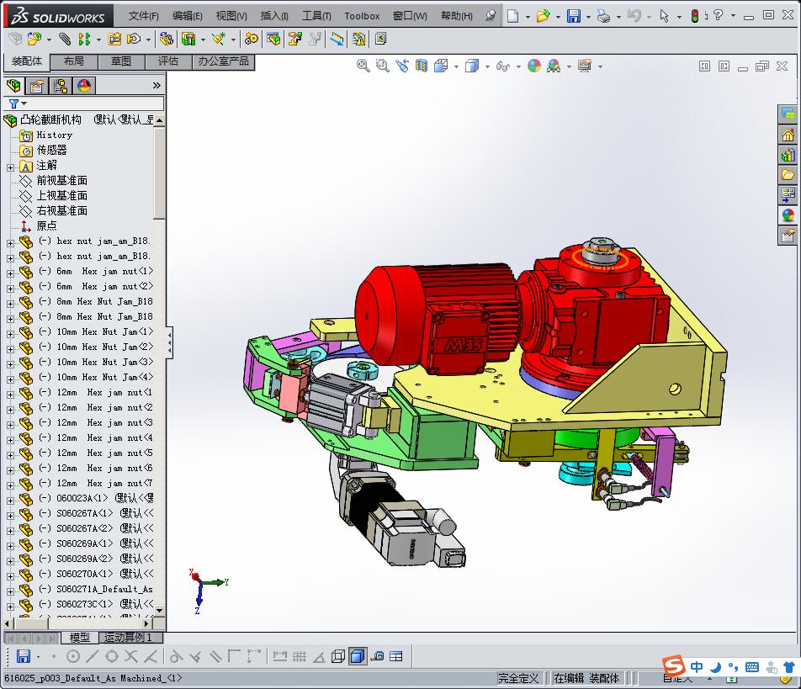Open the FeatureManager design tree tab

(x=14, y=85)
